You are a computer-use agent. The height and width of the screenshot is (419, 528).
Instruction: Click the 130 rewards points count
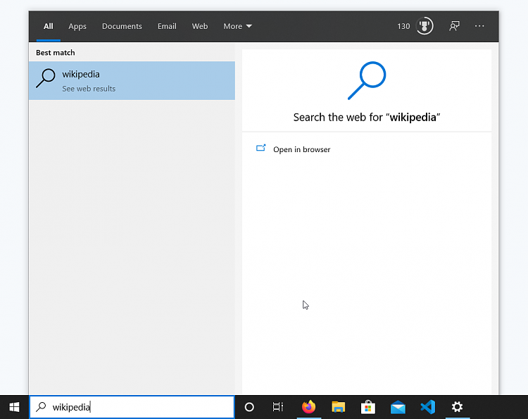(403, 26)
